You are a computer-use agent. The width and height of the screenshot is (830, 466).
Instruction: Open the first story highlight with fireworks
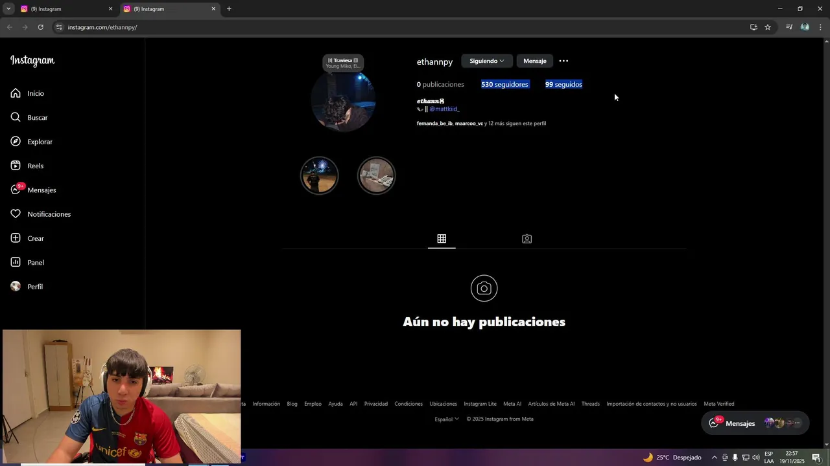319,175
